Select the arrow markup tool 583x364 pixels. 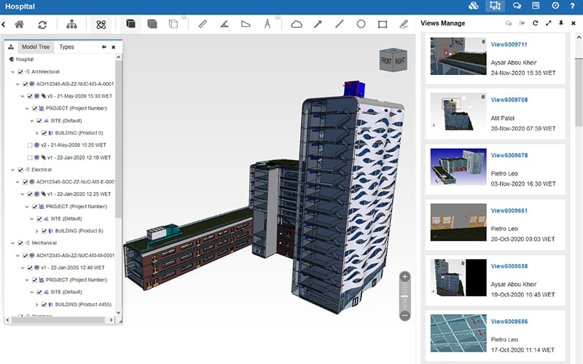(x=318, y=24)
